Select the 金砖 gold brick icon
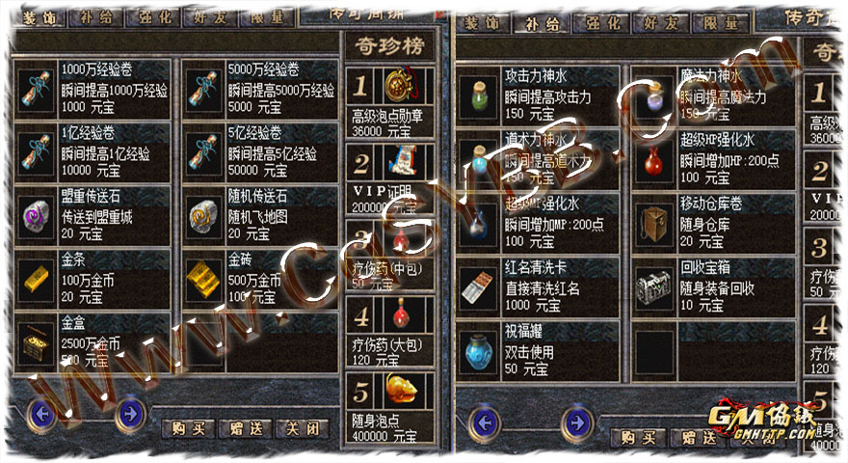The height and width of the screenshot is (463, 848). (203, 280)
